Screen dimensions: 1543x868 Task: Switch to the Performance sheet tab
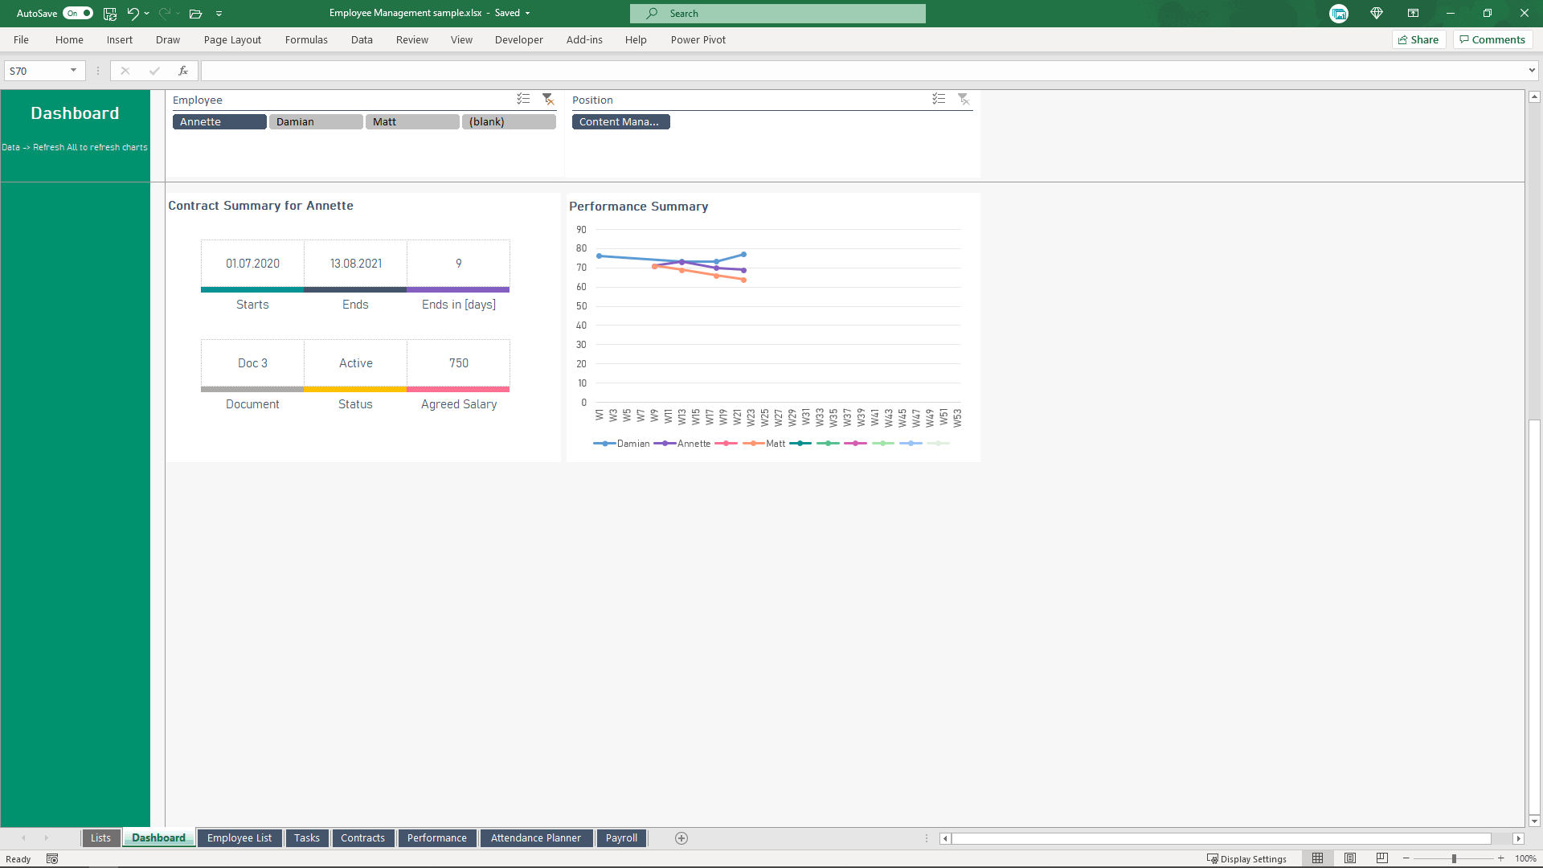(x=437, y=837)
